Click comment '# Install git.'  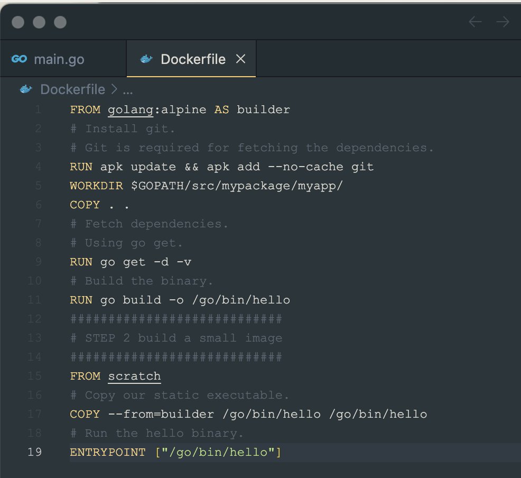[123, 129]
